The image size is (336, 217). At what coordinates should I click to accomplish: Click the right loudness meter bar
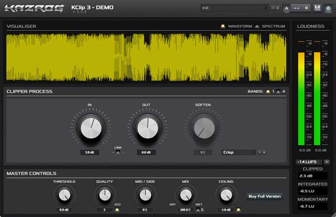pos(317,98)
